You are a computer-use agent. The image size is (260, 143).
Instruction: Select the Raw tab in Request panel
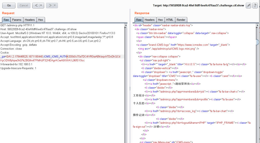tap(6, 20)
